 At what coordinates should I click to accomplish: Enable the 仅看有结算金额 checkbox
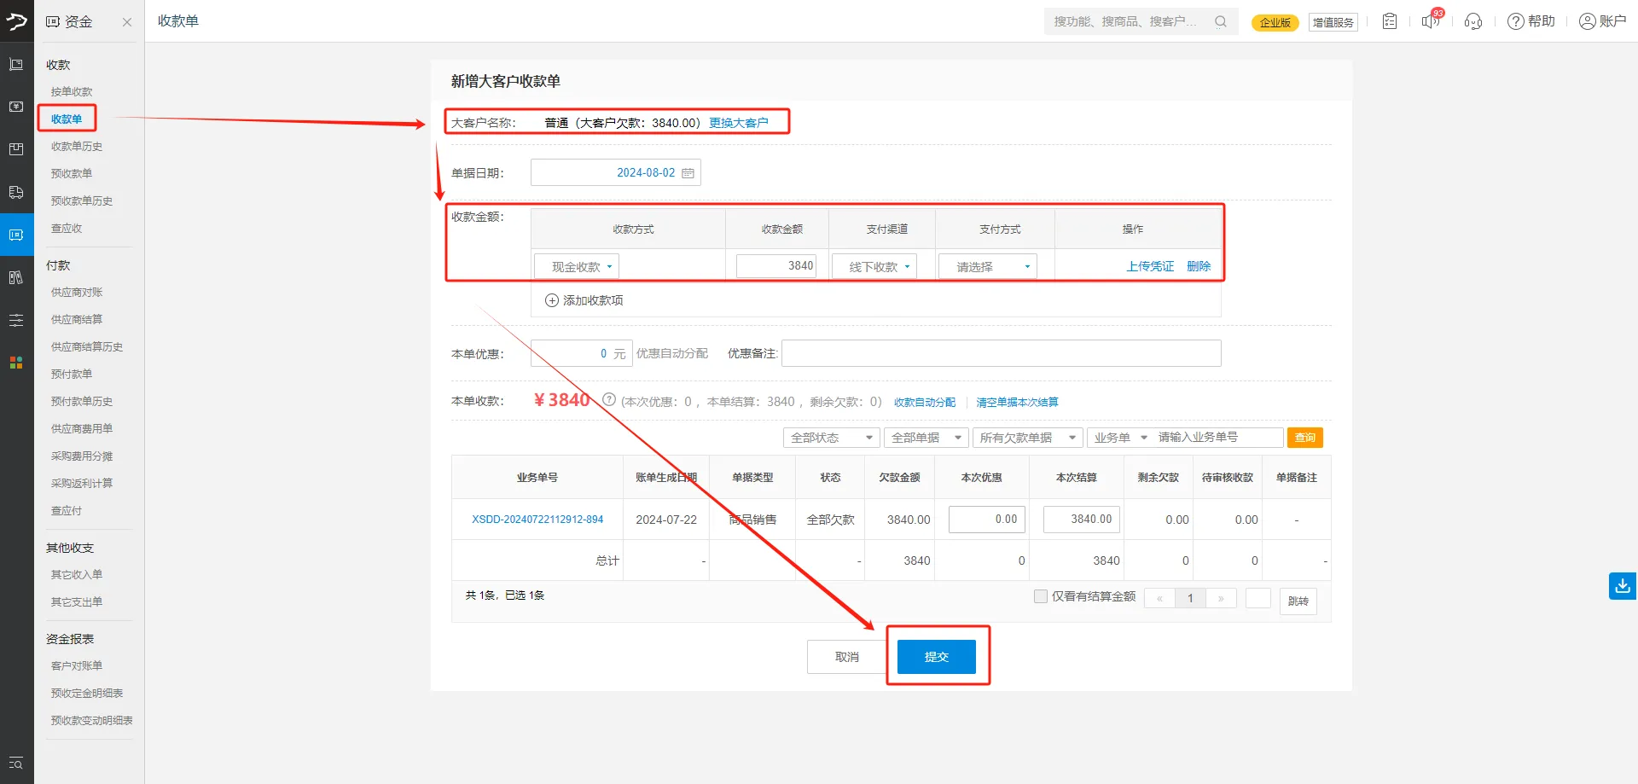tap(1041, 595)
